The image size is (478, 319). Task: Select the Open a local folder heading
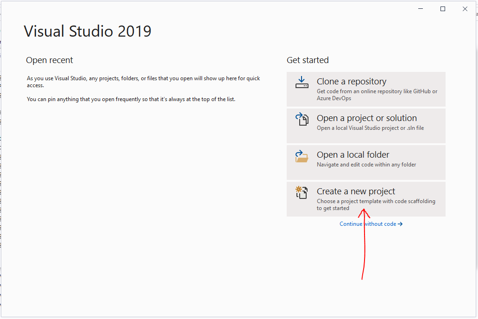click(353, 155)
